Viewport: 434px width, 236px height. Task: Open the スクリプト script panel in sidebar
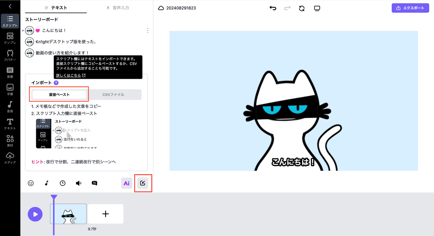(10, 21)
